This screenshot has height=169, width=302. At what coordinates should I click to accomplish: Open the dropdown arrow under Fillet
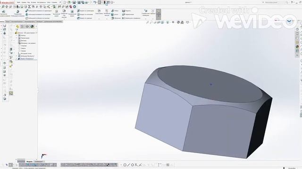99,19
